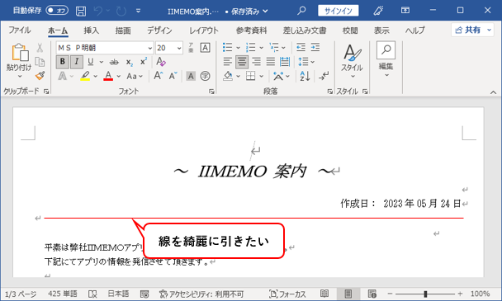Open the numbered list dropdown arrow
Screen dimensions: 502x301
pos(261,48)
